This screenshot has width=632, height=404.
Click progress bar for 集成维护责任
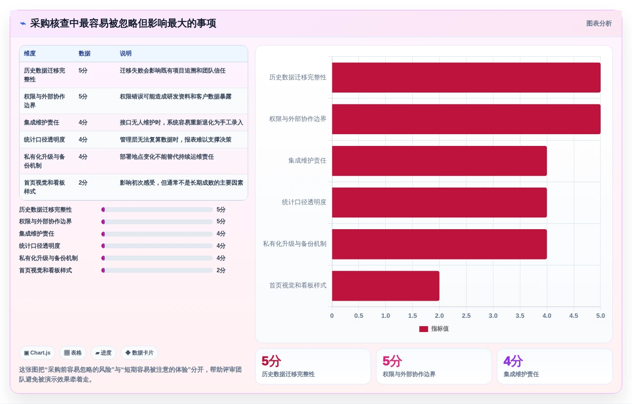157,234
